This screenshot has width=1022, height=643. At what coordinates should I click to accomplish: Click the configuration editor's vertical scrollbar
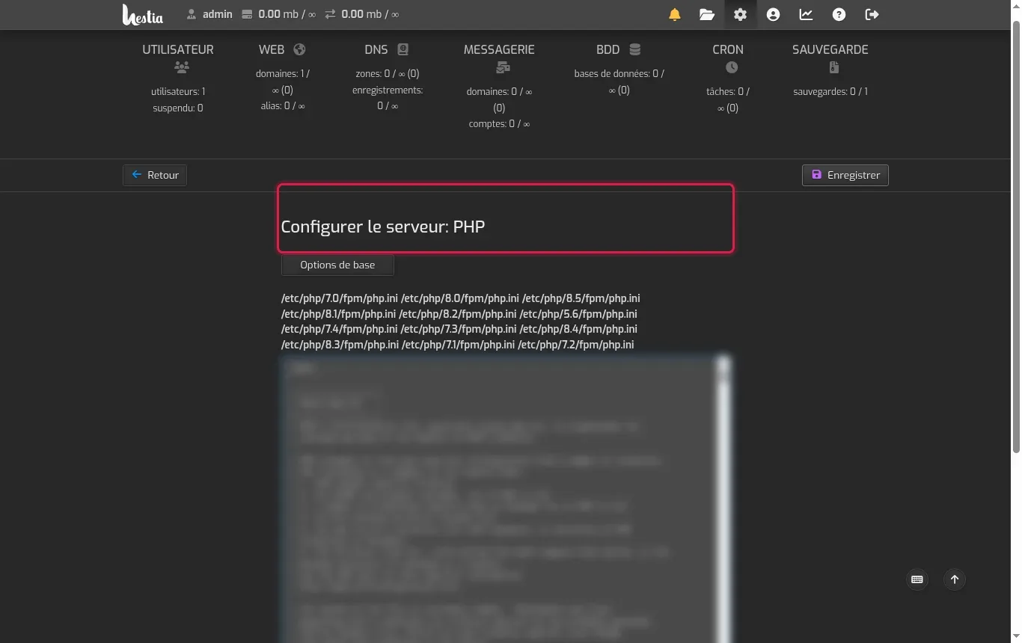click(x=723, y=499)
